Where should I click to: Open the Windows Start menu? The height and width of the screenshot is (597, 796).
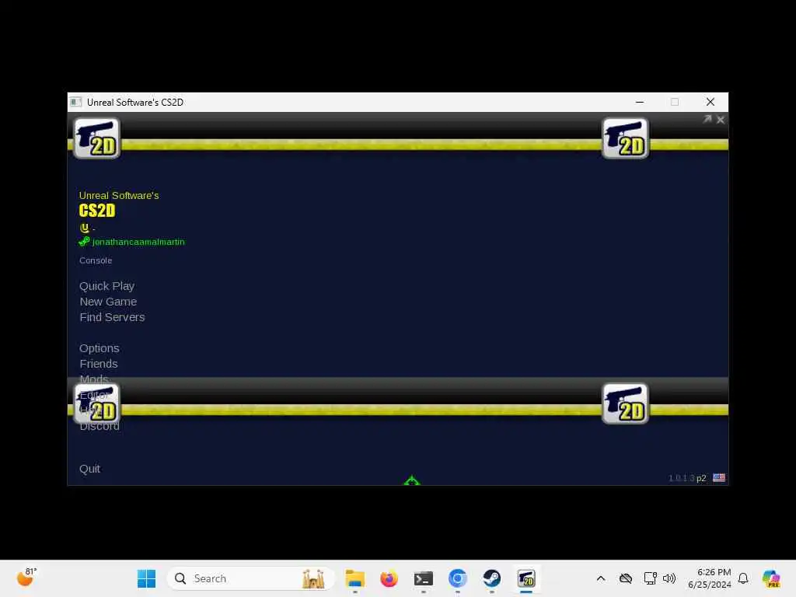pyautogui.click(x=147, y=578)
